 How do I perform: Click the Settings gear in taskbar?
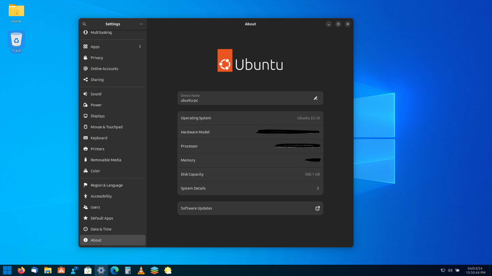101,270
